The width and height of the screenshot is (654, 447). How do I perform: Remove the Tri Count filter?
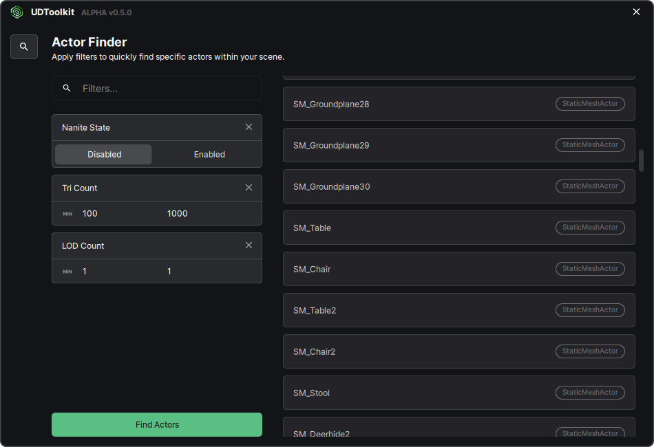coord(249,188)
